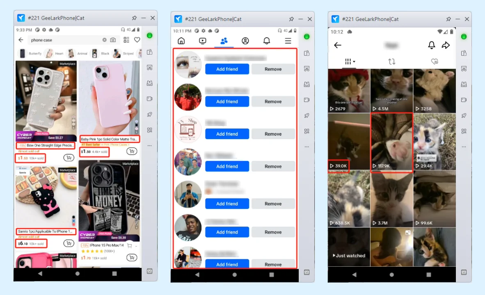Viewport: 485px width, 295px height.
Task: Open the Facebook home tab
Action: coord(181,41)
